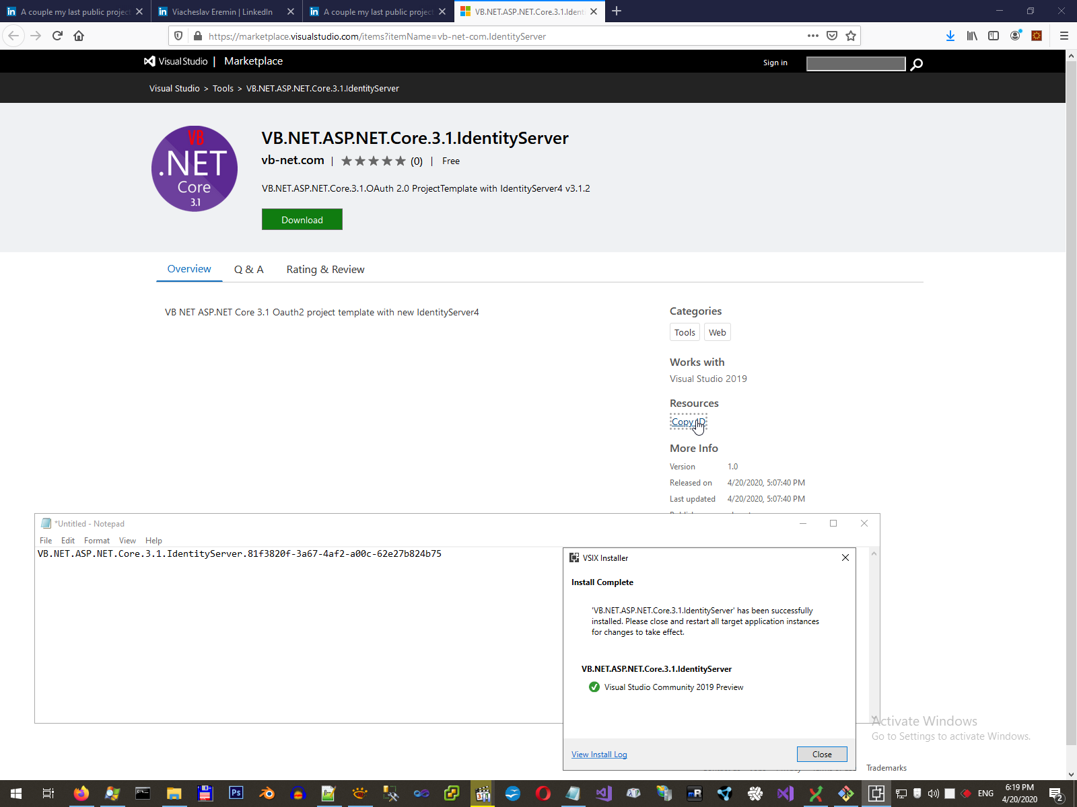Open the Windows notification center

point(1056,794)
